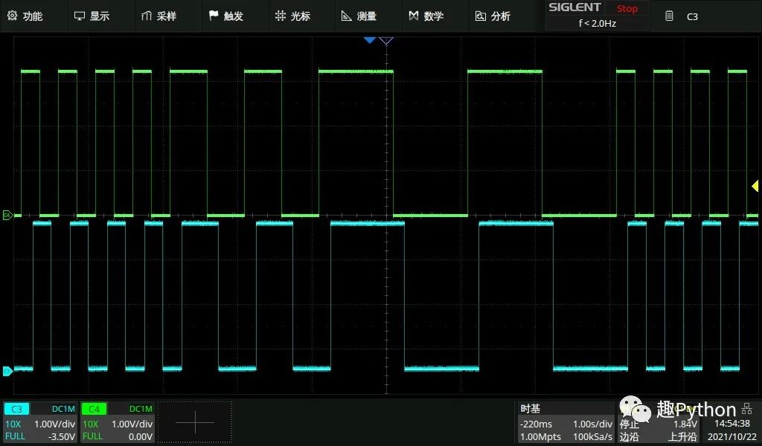
Task: Open the 测量 (Measure) menu
Action: point(359,16)
